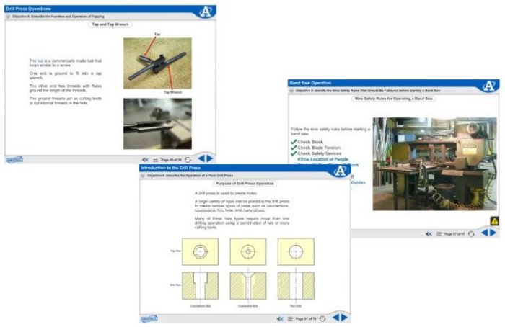Reload page in Drill Press Operations window
This screenshot has width=505, height=327.
tap(188, 158)
